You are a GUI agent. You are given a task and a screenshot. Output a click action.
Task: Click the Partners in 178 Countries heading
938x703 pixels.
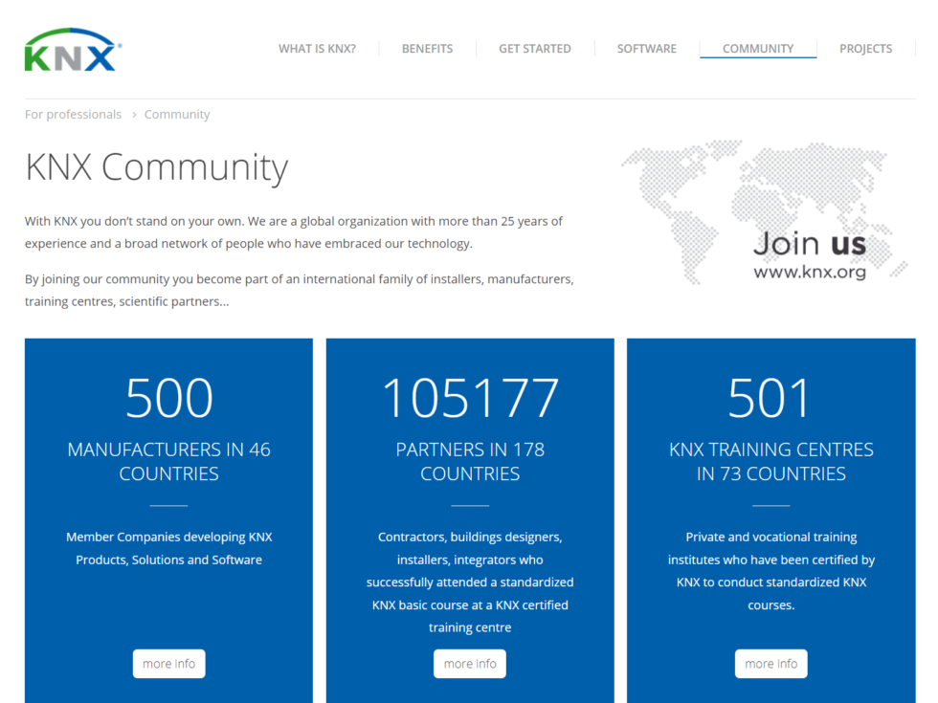coord(470,461)
